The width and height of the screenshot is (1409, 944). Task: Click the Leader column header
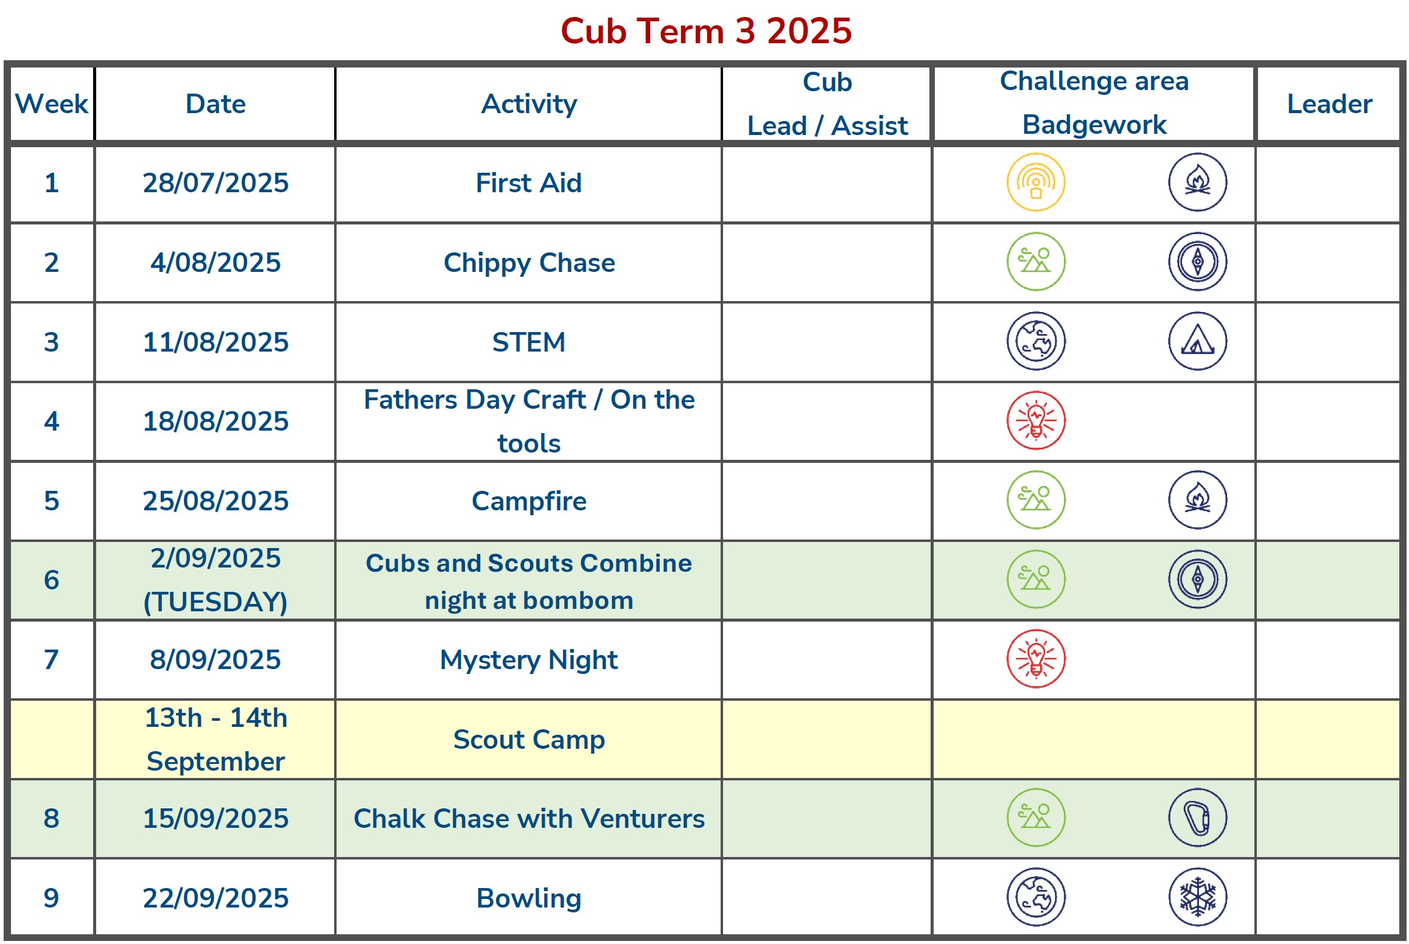[x=1328, y=104]
